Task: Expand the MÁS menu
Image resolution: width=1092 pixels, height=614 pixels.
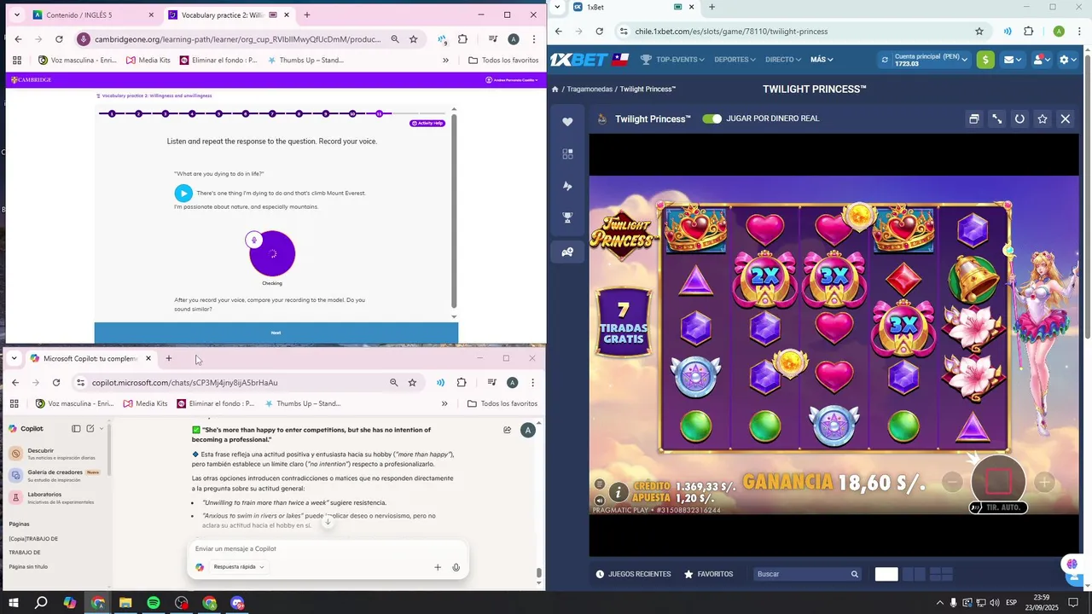Action: (822, 60)
